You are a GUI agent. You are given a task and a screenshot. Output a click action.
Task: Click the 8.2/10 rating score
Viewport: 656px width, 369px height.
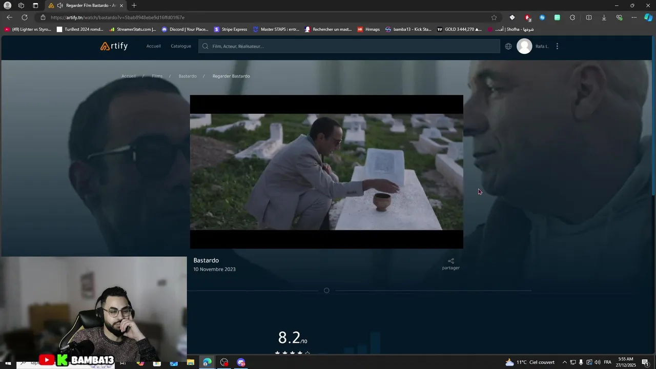pyautogui.click(x=292, y=338)
